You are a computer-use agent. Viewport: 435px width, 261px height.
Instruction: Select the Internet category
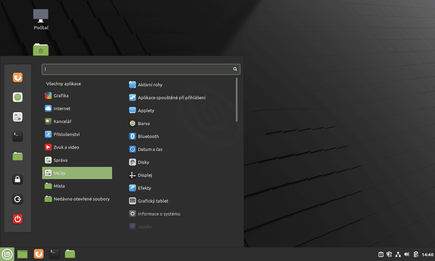click(62, 108)
